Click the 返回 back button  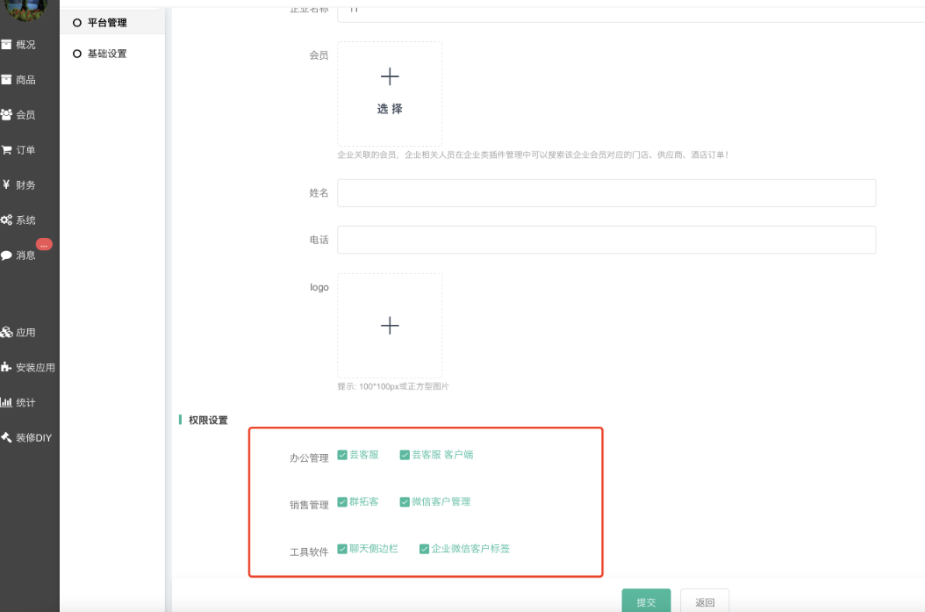pyautogui.click(x=705, y=602)
